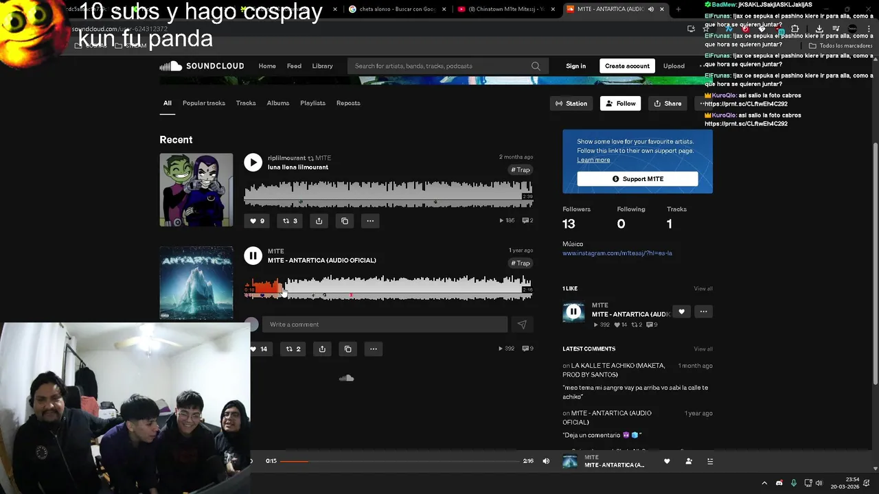The image size is (879, 494).
Task: Follow the artist M1TE
Action: tap(620, 104)
